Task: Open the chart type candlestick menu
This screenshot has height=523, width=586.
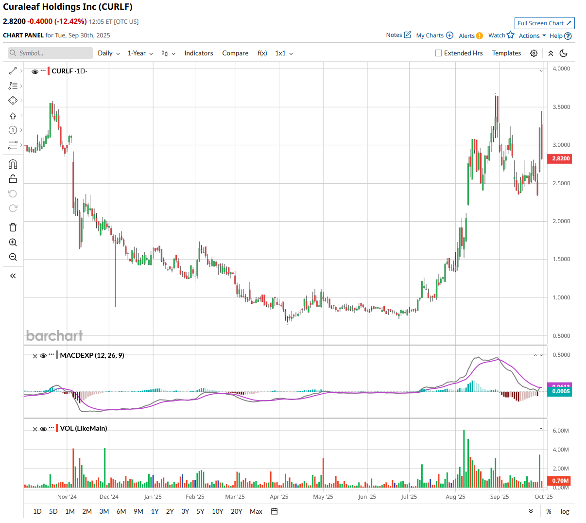Action: pos(168,53)
